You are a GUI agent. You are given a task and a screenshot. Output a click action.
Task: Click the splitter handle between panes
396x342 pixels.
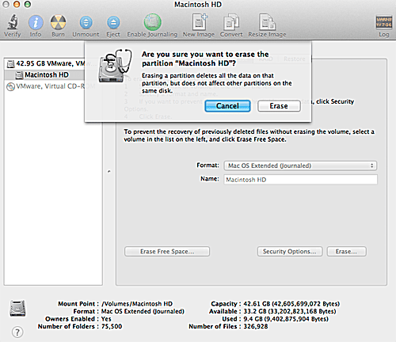point(109,172)
